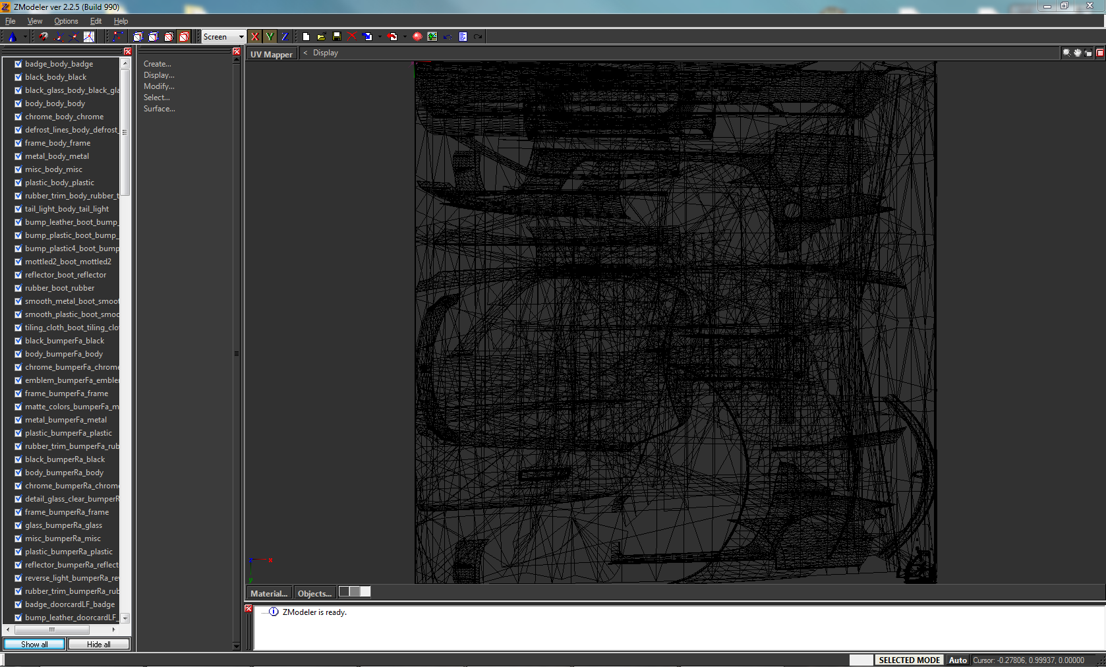Click the red Z axis constraint icon
Screen dimensions: 1106x667
coord(285,36)
